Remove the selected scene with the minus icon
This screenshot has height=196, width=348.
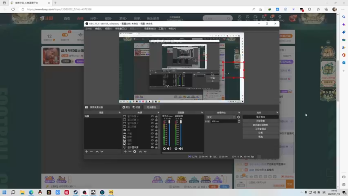tap(91, 152)
